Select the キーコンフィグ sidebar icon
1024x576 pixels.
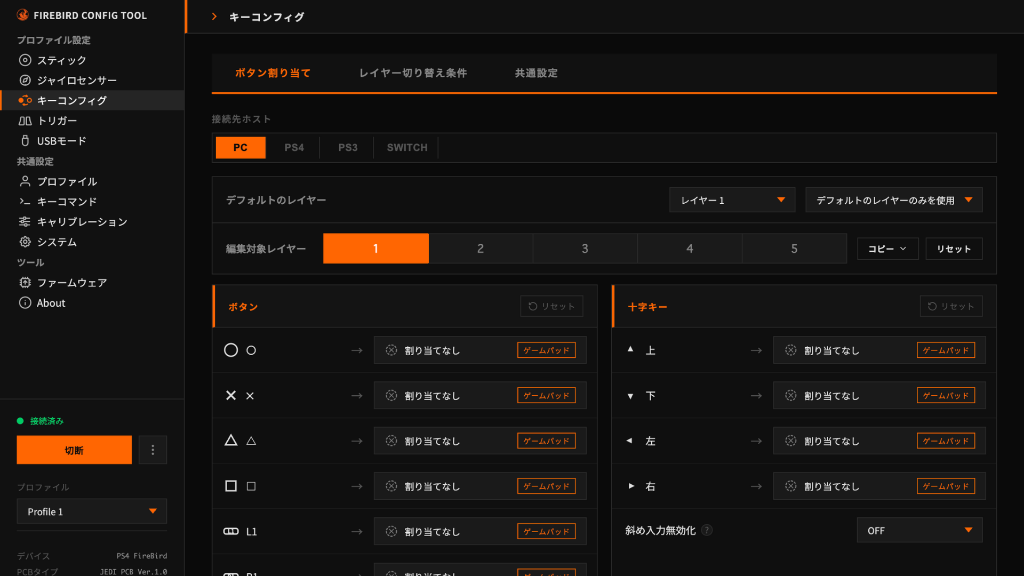click(25, 100)
